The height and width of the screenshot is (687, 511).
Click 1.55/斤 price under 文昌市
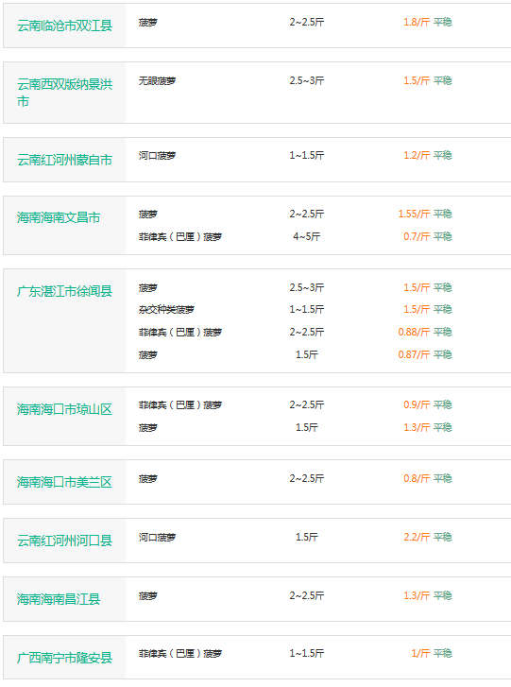pos(414,214)
